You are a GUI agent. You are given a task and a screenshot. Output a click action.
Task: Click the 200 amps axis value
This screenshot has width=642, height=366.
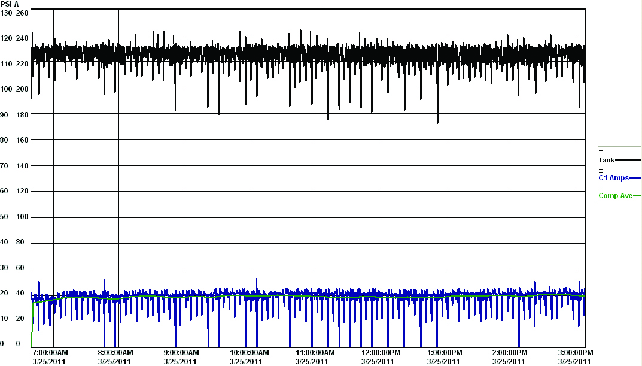(22, 89)
